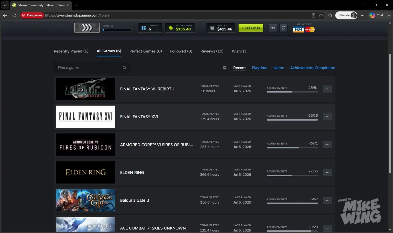The height and width of the screenshot is (233, 393).
Task: Click the MasterCard logo
Action: click(x=310, y=29)
